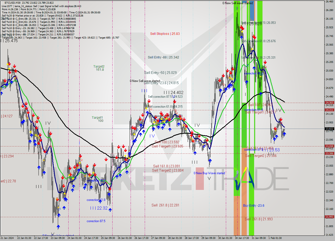Select 'Sell correction 61.8 | 25.676' label
Screen dimensions: 335x241
[x=258, y=41]
